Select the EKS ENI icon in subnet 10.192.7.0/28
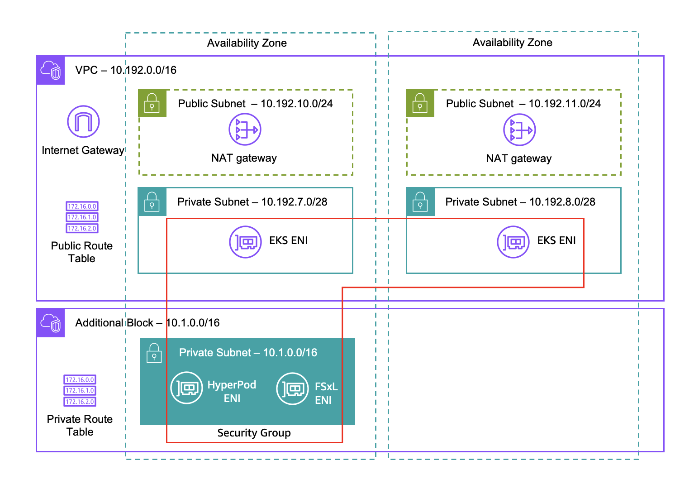The height and width of the screenshot is (489, 694). pyautogui.click(x=245, y=242)
